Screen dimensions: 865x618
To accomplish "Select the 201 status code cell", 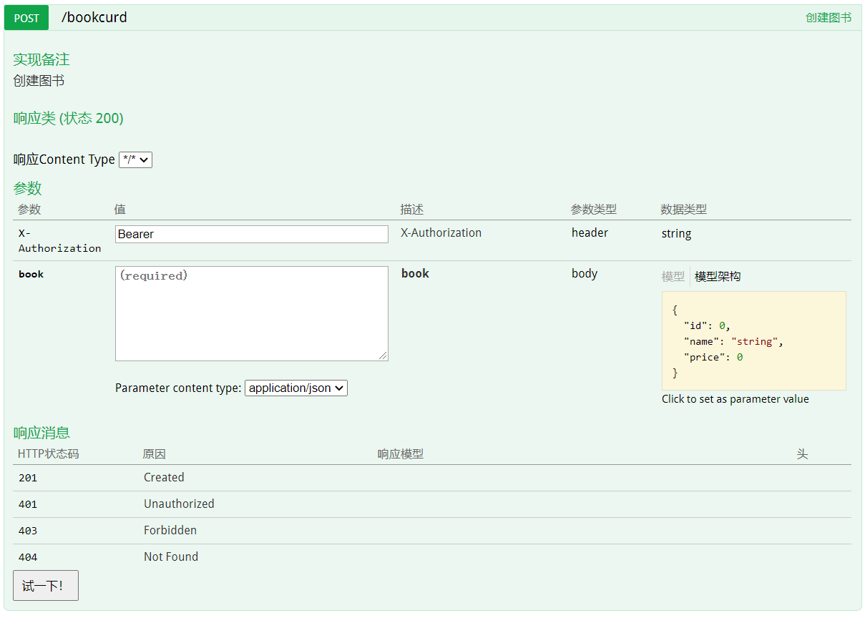I will click(28, 478).
